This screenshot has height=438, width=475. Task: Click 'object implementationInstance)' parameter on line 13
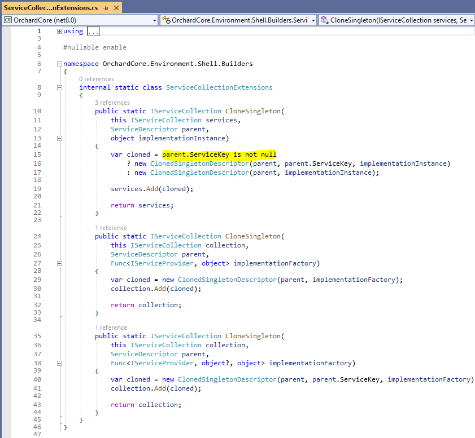(169, 138)
